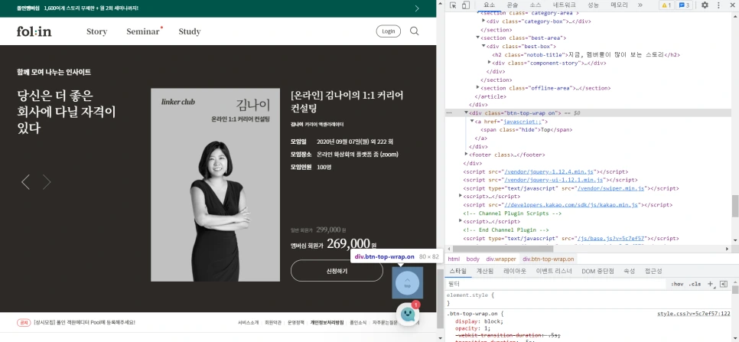Image resolution: width=739 pixels, height=342 pixels.
Task: Select div.wrapper in the breadcrumb
Action: coord(501,259)
